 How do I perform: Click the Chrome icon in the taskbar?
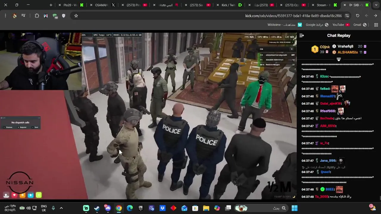point(119,208)
